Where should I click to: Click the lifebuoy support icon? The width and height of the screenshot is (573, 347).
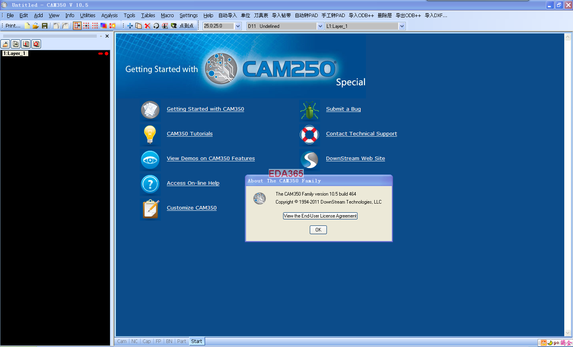tap(310, 135)
